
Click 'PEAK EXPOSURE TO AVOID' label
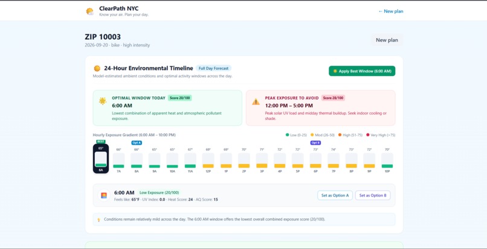(x=292, y=98)
